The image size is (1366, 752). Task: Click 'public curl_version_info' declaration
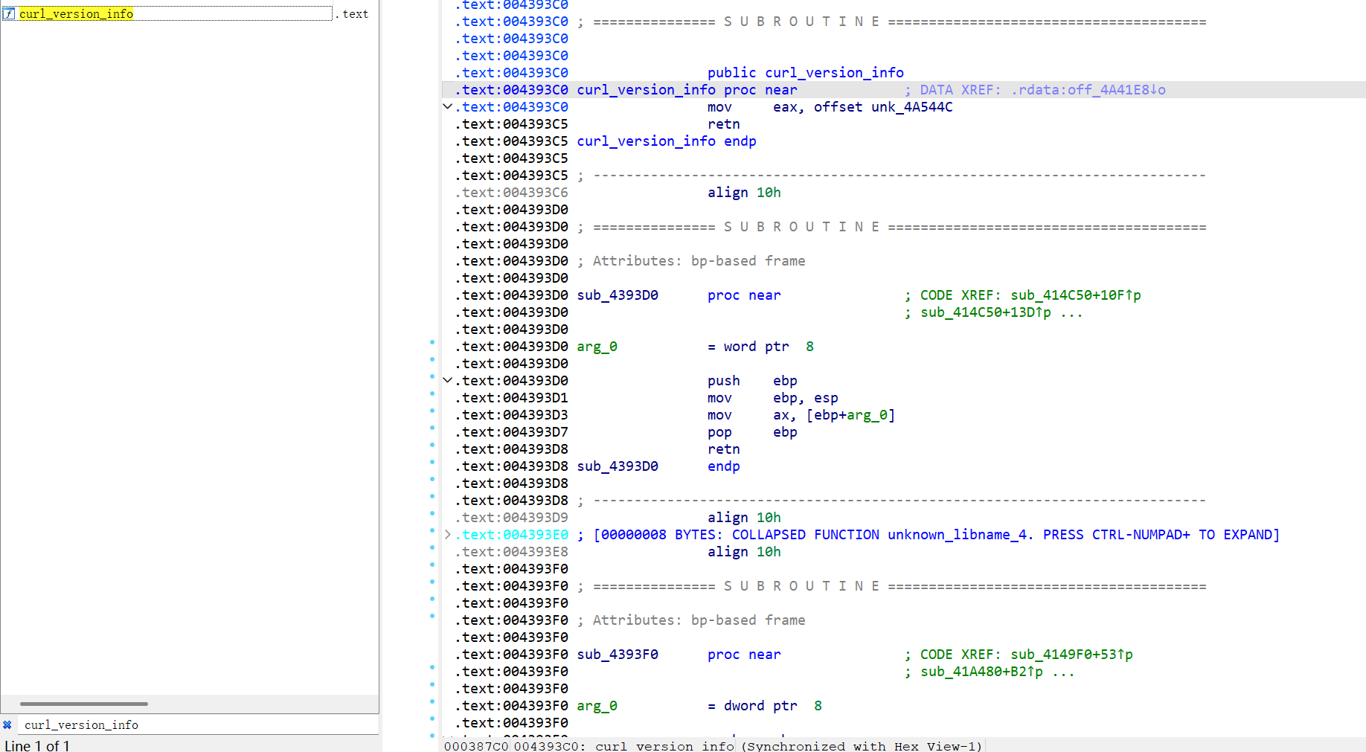(x=805, y=72)
